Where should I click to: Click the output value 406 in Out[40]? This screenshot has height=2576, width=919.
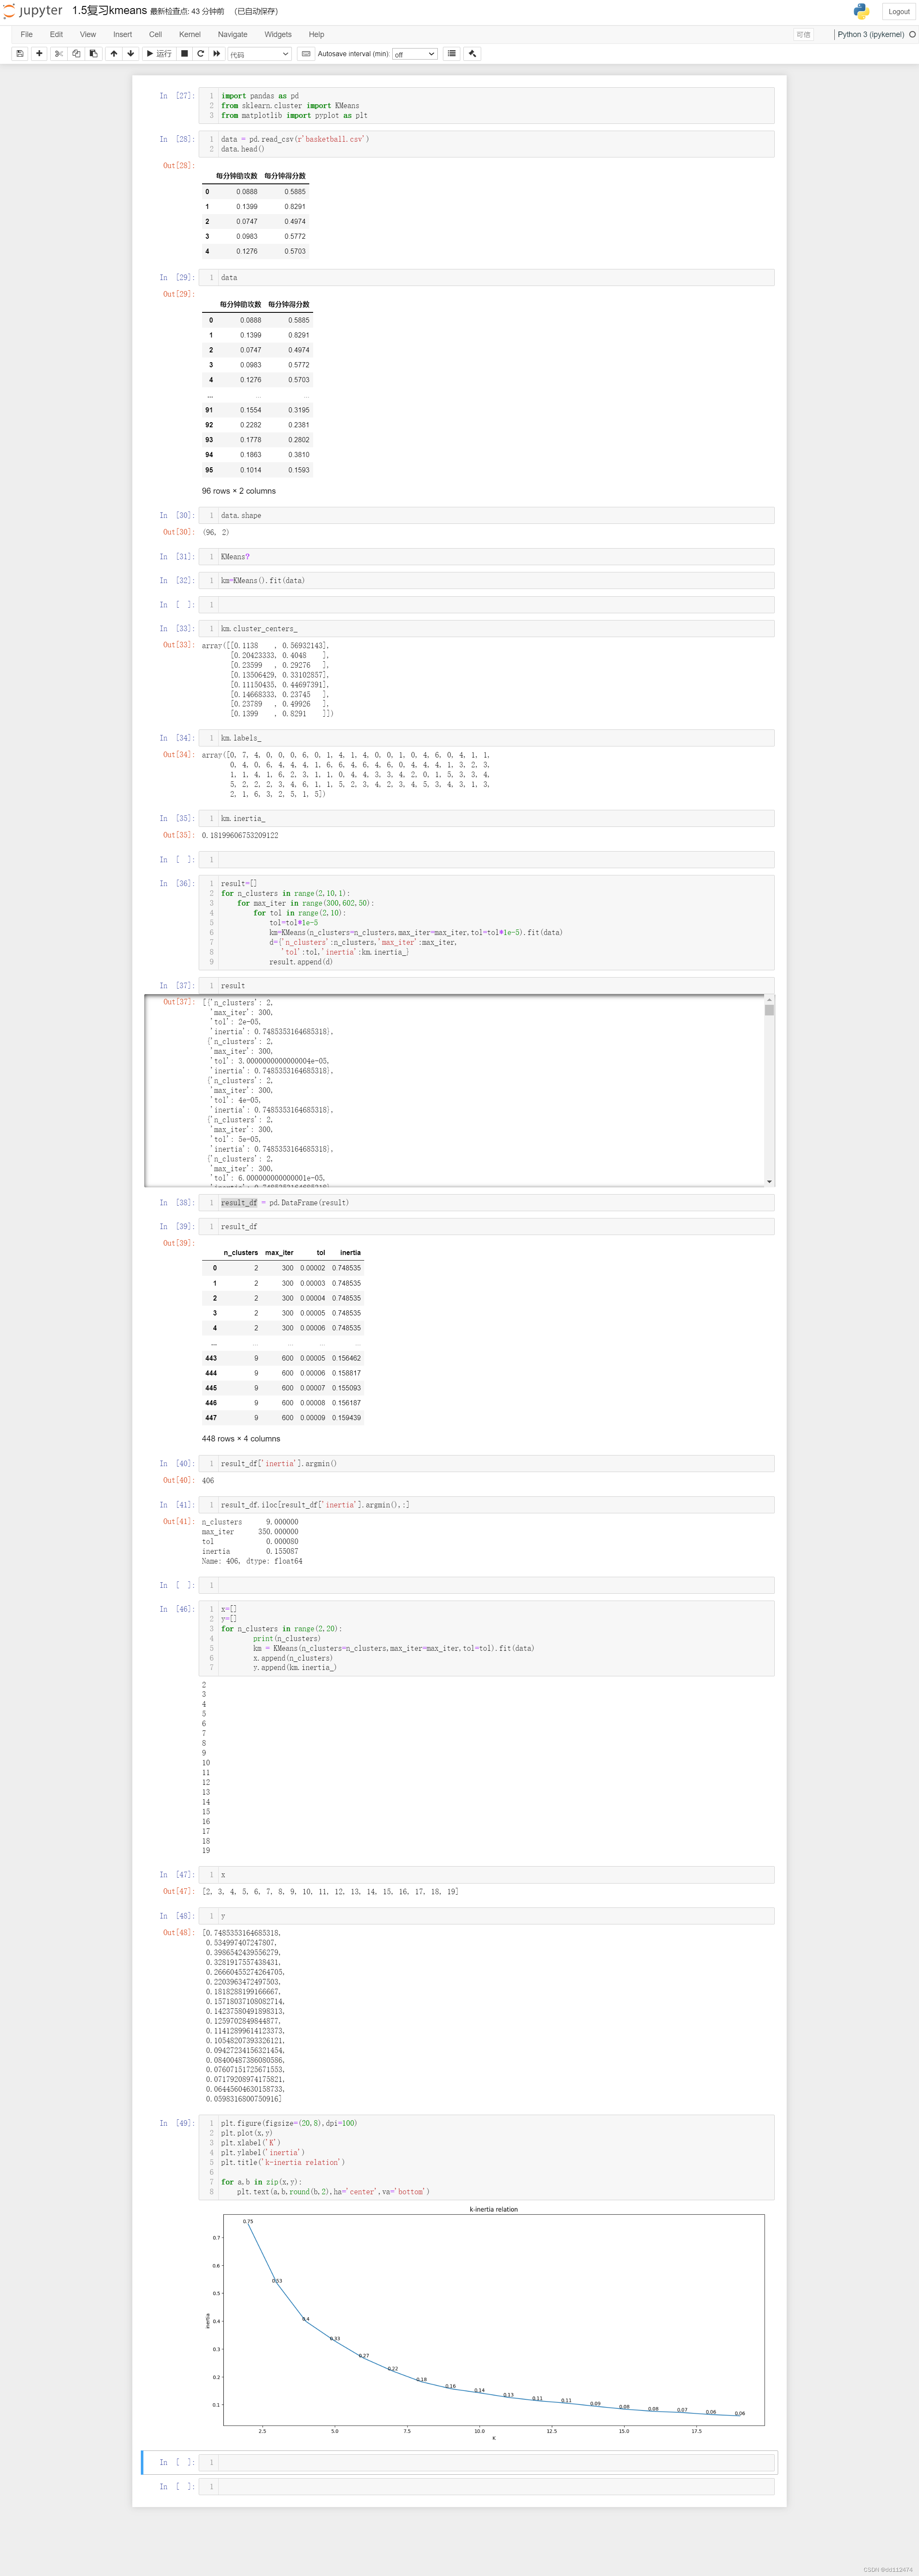pos(208,1481)
